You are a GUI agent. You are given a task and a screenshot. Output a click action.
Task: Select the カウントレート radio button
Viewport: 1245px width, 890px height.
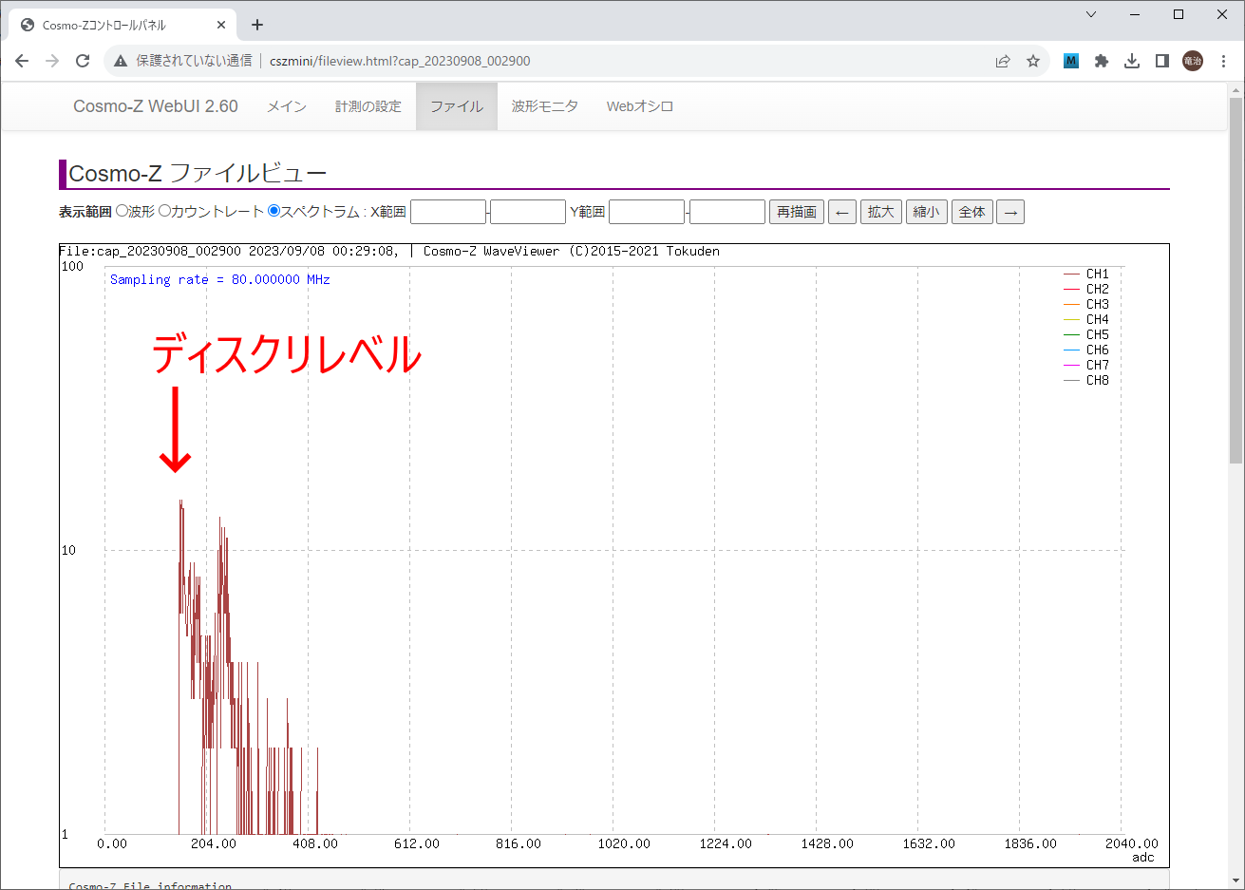[164, 211]
